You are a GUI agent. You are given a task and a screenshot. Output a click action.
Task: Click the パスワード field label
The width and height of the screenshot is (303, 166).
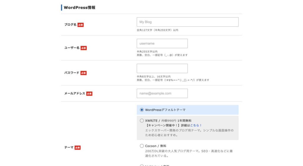[72, 73]
